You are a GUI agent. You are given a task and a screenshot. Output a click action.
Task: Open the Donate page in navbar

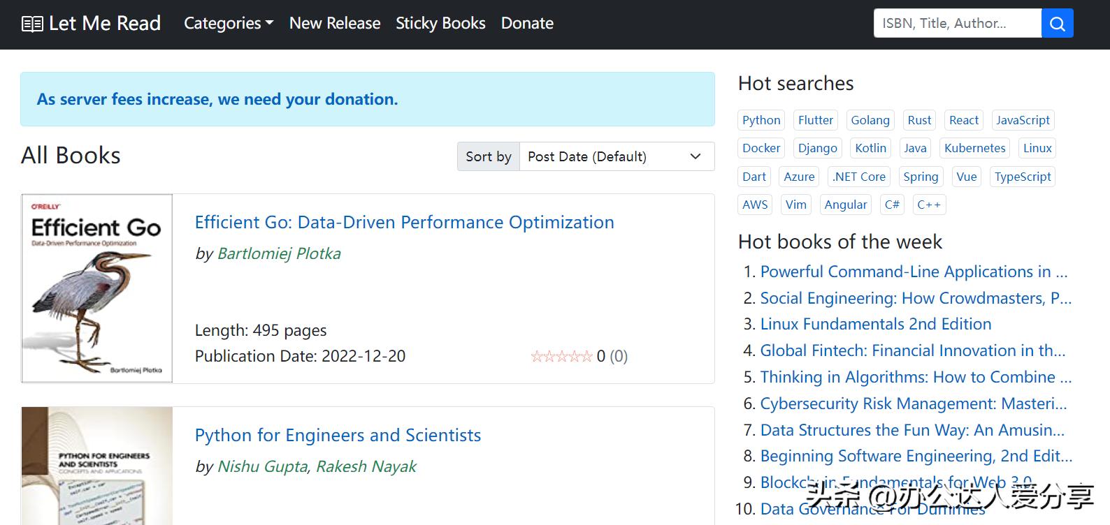[527, 24]
